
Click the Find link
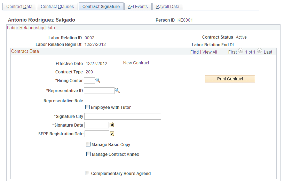(195, 52)
